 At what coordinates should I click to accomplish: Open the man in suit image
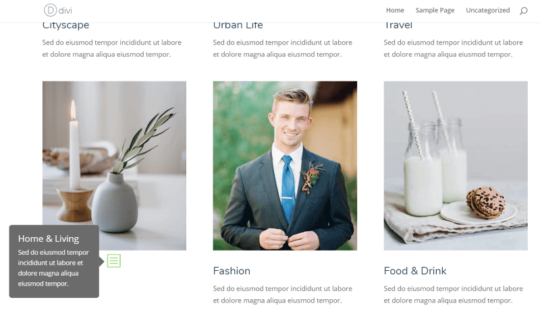(x=285, y=166)
